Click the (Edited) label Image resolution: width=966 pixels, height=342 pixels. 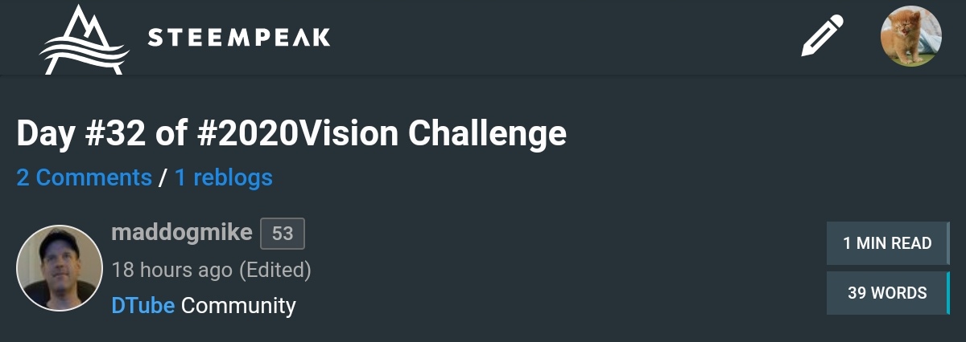(275, 270)
